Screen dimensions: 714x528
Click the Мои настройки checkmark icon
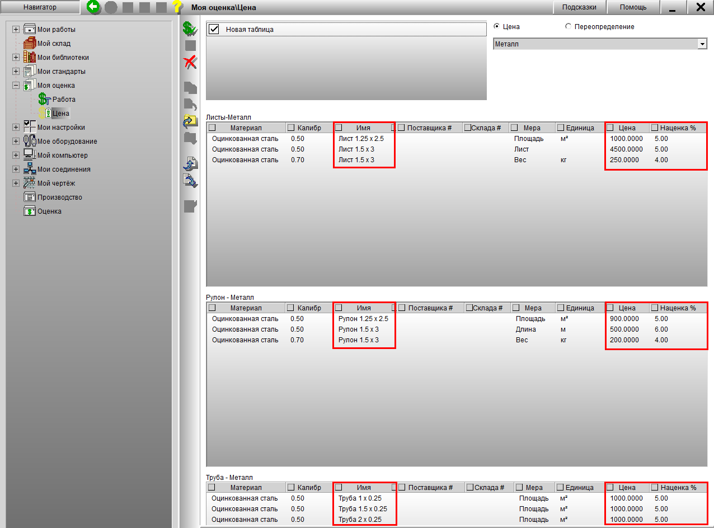30,127
